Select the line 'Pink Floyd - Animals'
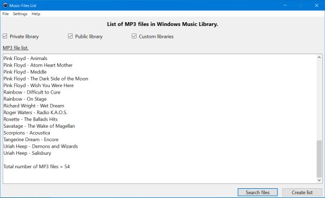 (x=25, y=58)
